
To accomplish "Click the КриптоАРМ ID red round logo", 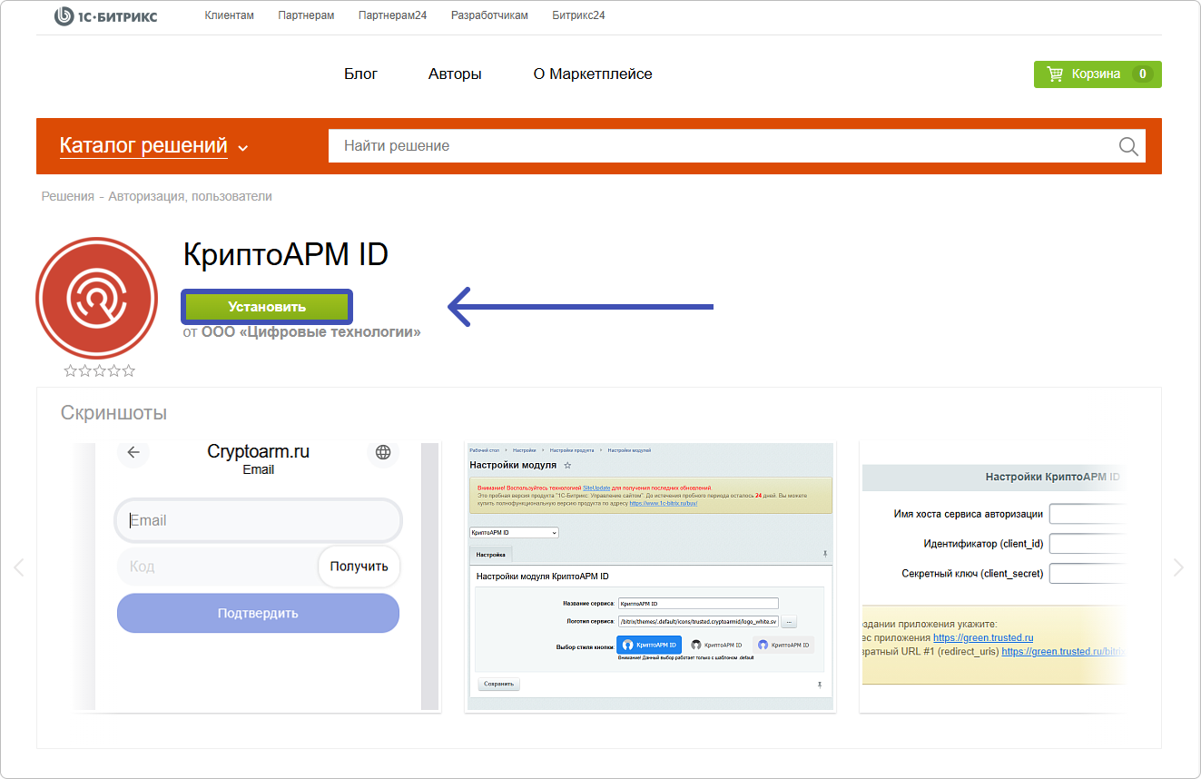I will coord(97,297).
